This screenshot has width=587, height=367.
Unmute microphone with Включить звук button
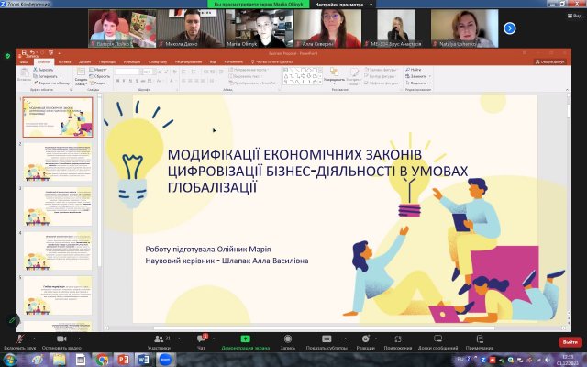18,339
